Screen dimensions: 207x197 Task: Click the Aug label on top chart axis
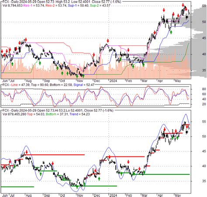pos(29,81)
